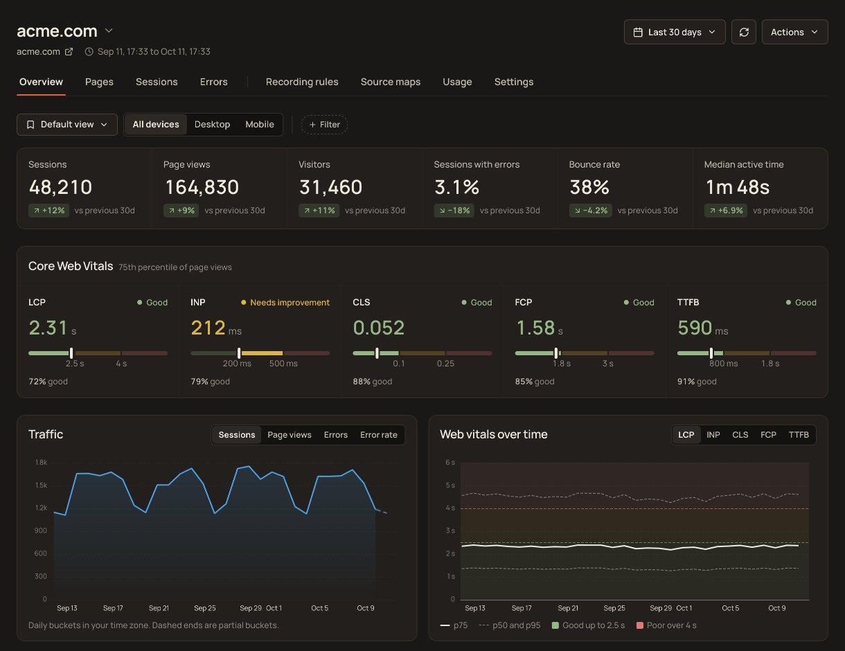Click the −18% sessions with errors badge
845x651 pixels.
click(x=454, y=211)
